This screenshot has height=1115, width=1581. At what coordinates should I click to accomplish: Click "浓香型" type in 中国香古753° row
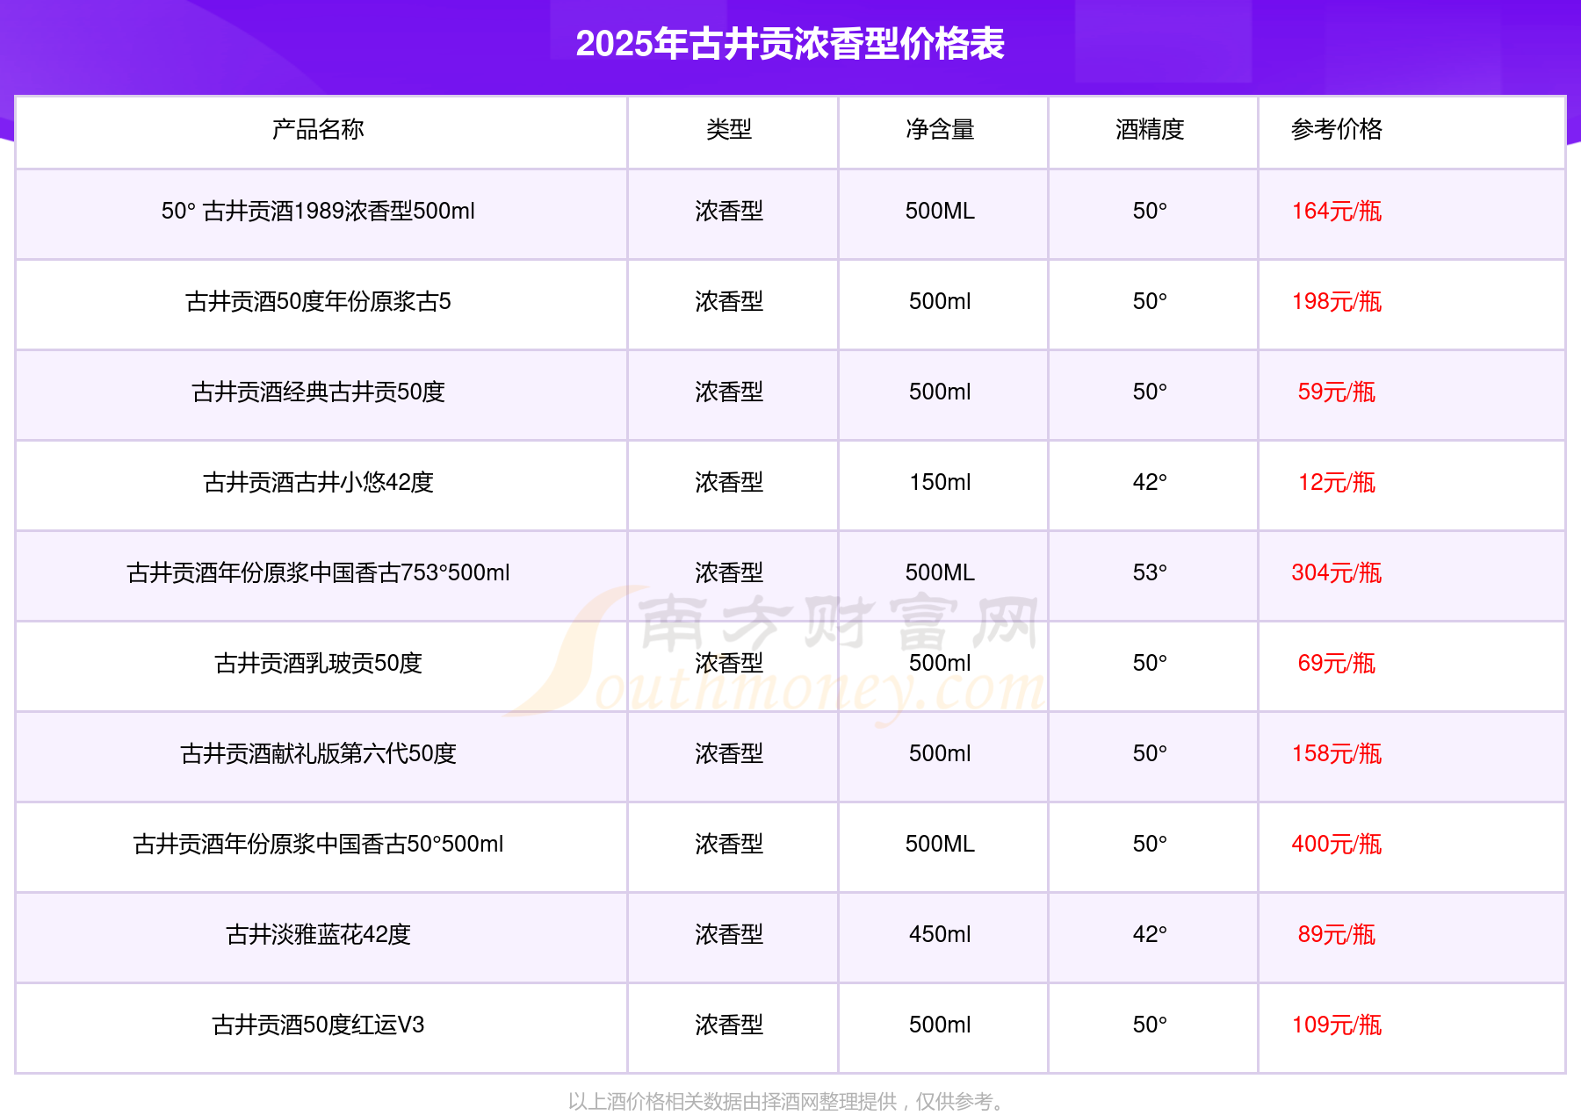729,573
